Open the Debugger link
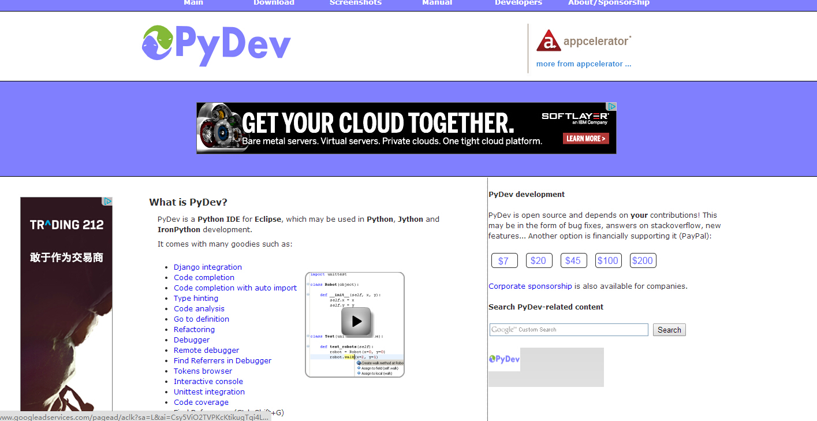This screenshot has height=421, width=817. pos(192,340)
